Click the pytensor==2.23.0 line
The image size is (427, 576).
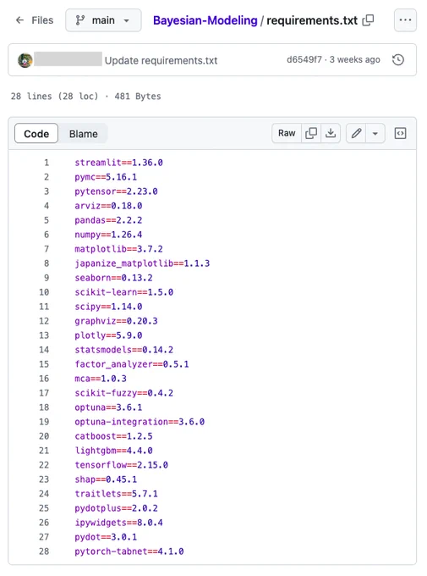pyautogui.click(x=116, y=191)
